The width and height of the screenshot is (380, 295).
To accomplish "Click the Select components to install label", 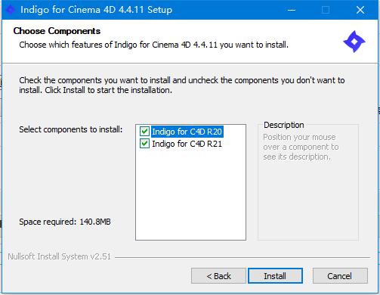I will pos(71,129).
